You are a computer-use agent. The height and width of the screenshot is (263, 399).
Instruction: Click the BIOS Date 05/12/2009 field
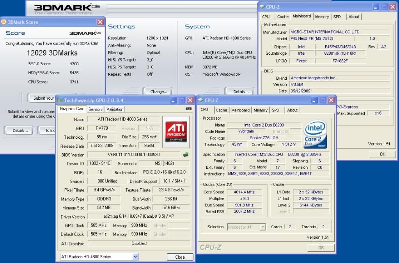pyautogui.click(x=339, y=91)
